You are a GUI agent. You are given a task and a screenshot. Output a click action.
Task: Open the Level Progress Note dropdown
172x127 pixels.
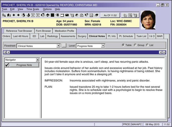pyautogui.click(x=103, y=46)
